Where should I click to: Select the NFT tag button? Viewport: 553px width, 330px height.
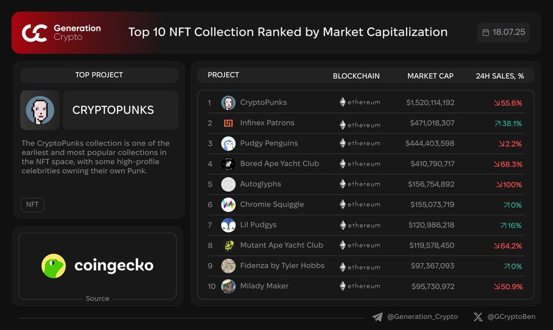tap(32, 204)
